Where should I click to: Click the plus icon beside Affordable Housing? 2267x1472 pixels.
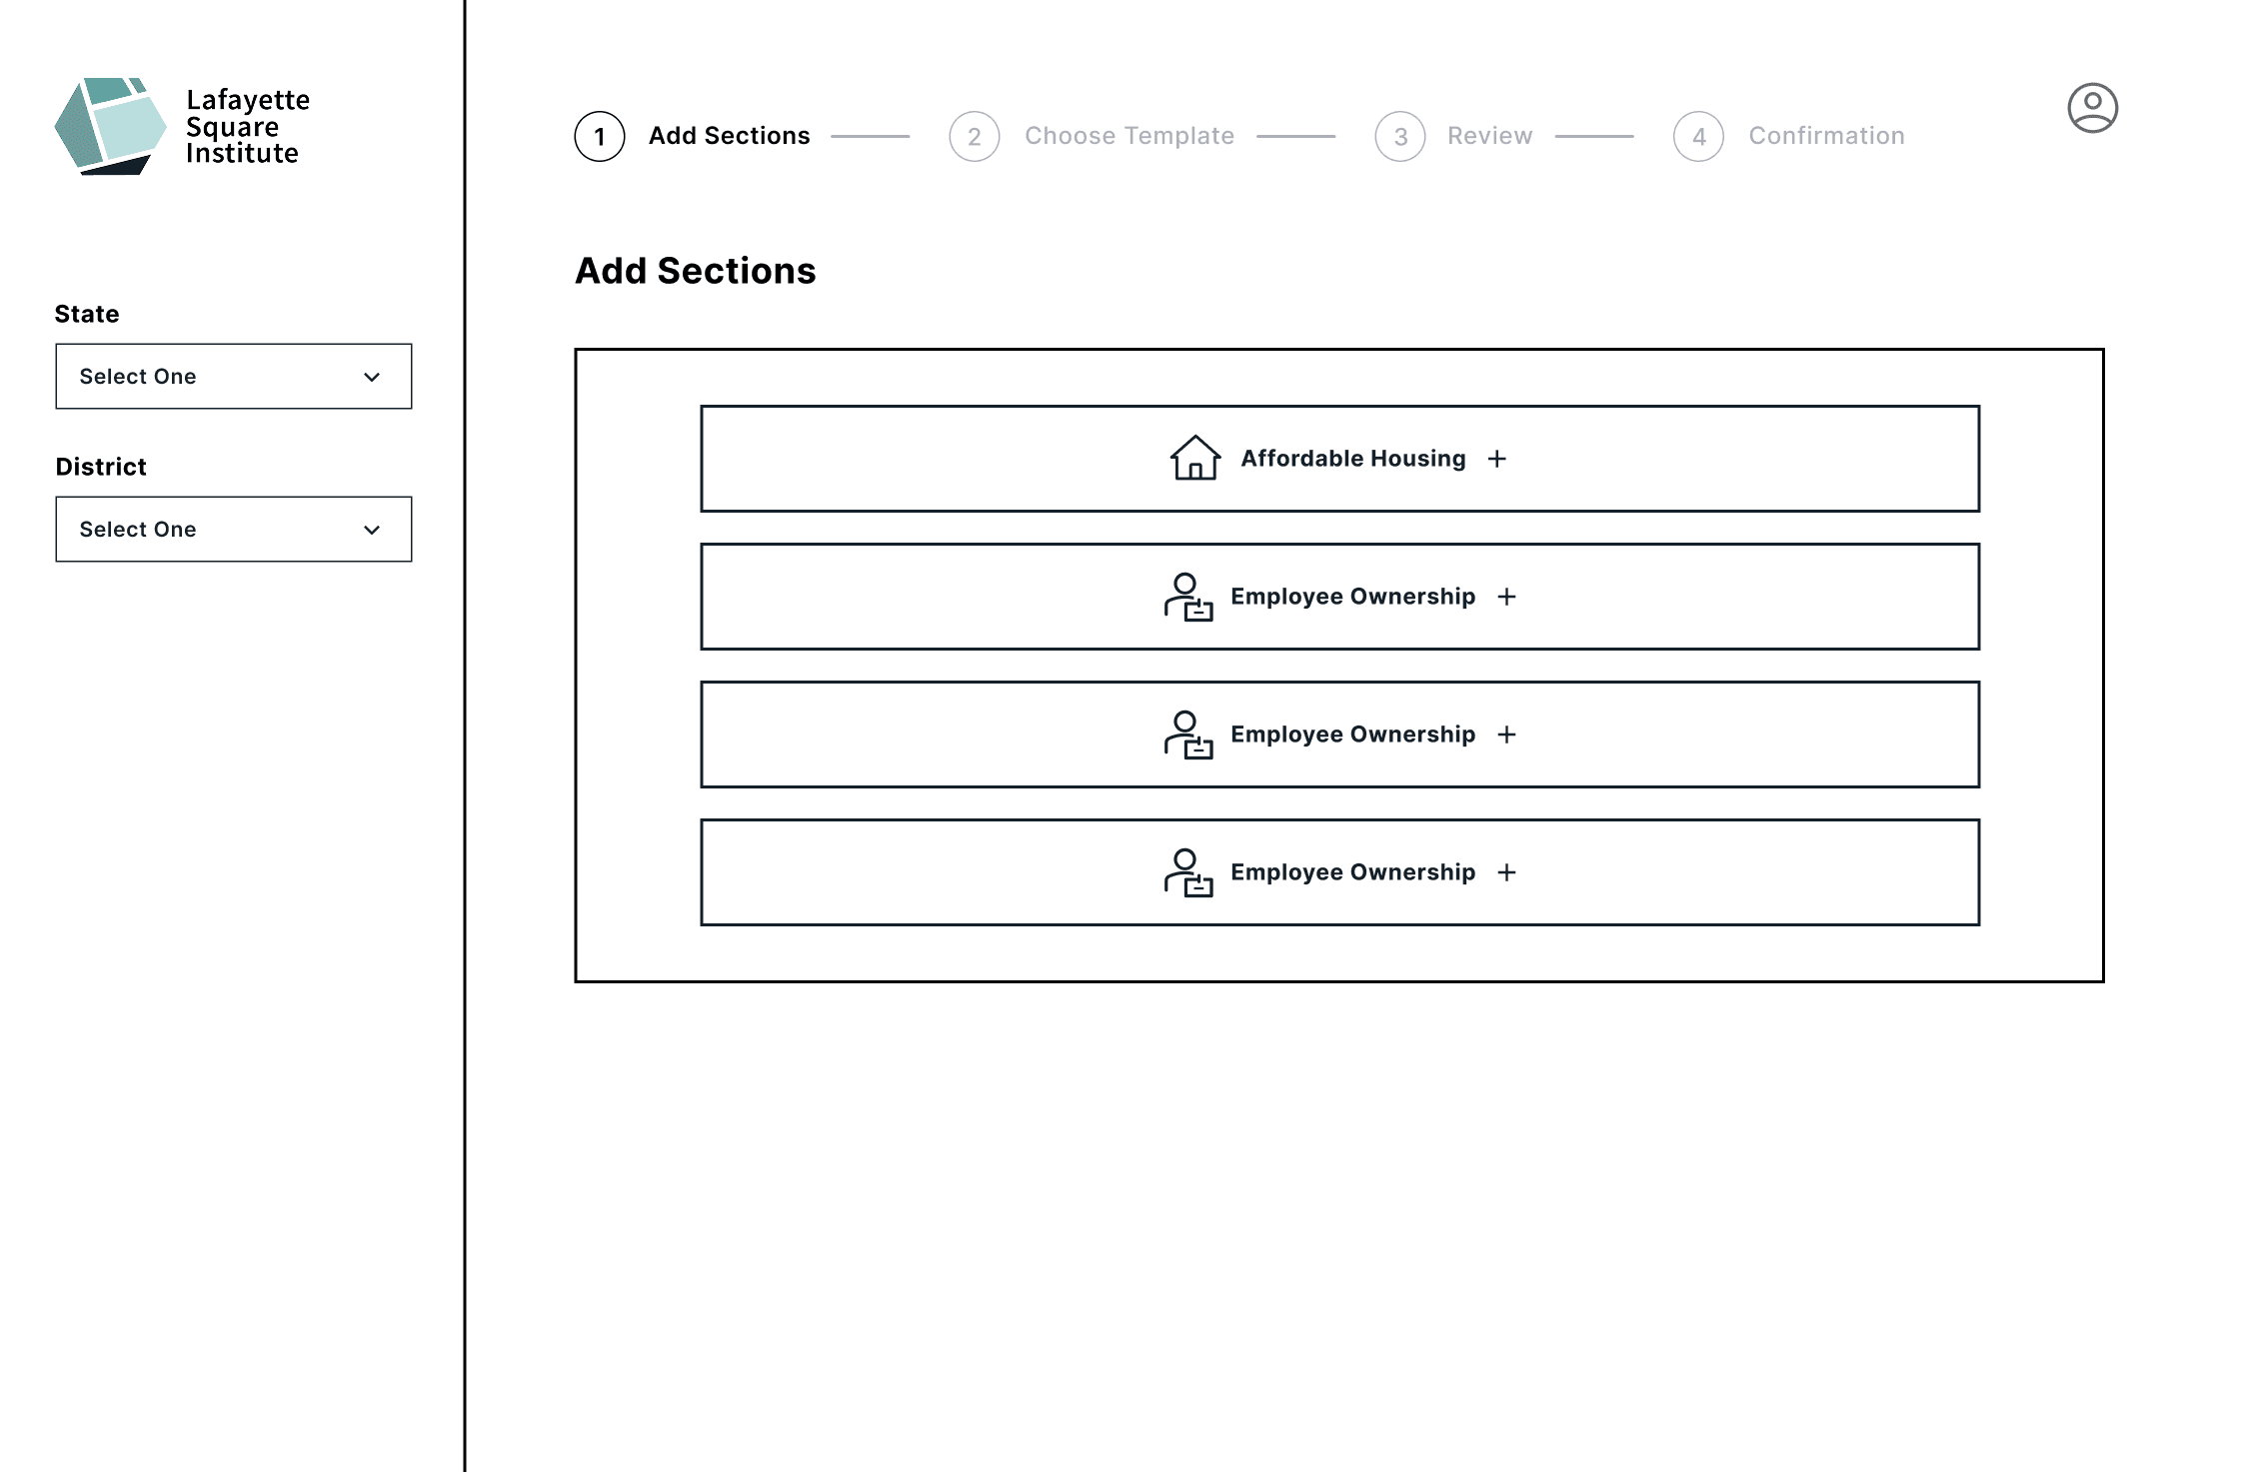1496,459
